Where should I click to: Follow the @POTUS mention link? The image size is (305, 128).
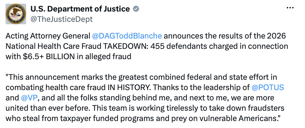(268, 88)
